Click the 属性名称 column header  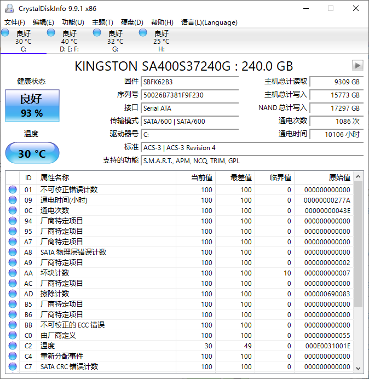[106, 177]
